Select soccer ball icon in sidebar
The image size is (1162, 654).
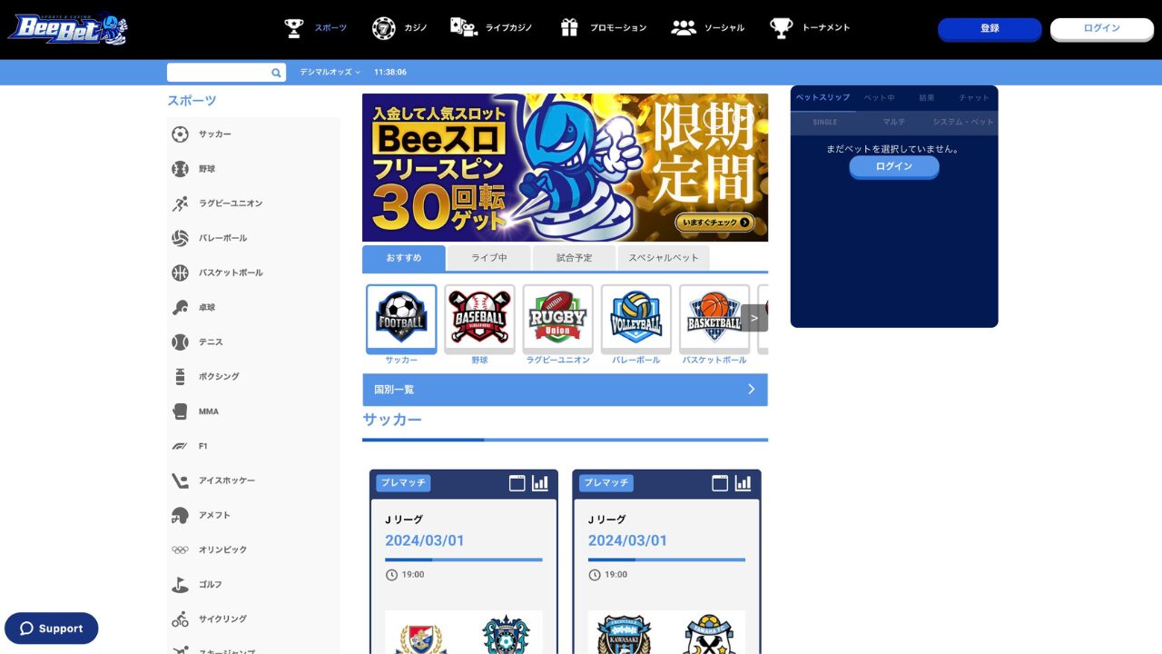coord(180,134)
